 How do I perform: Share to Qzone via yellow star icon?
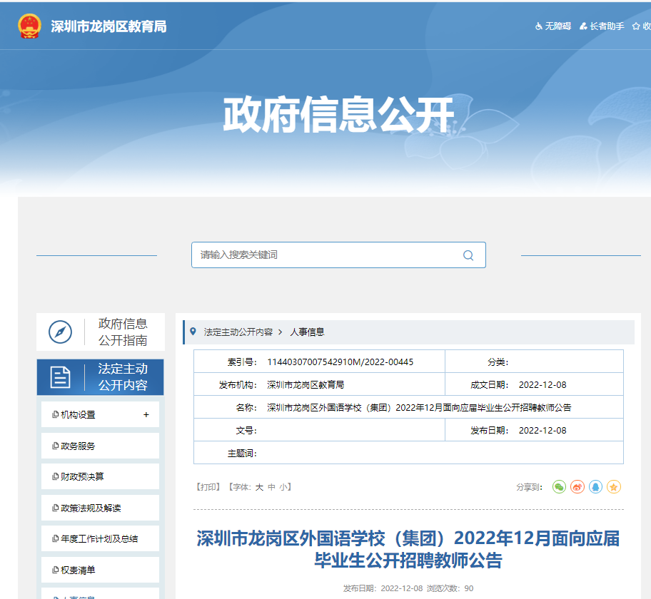click(x=614, y=486)
